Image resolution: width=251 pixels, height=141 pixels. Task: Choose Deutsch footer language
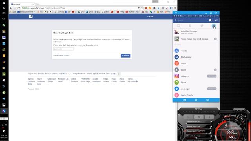102,74
